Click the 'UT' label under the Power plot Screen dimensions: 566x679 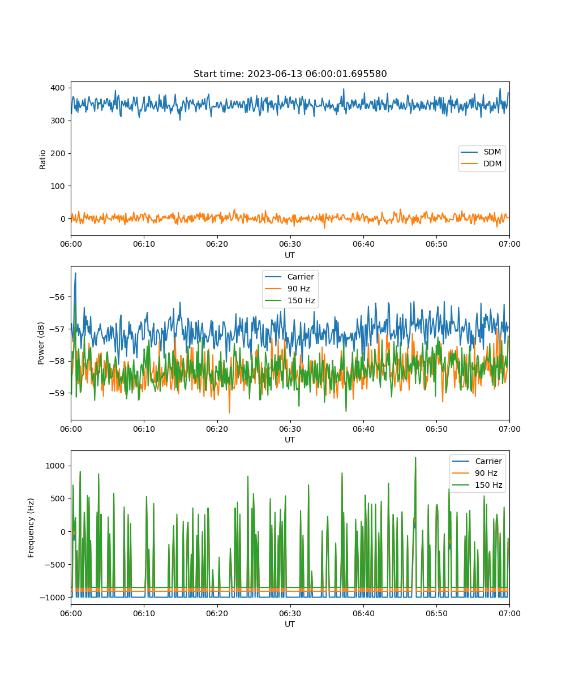[x=290, y=440]
